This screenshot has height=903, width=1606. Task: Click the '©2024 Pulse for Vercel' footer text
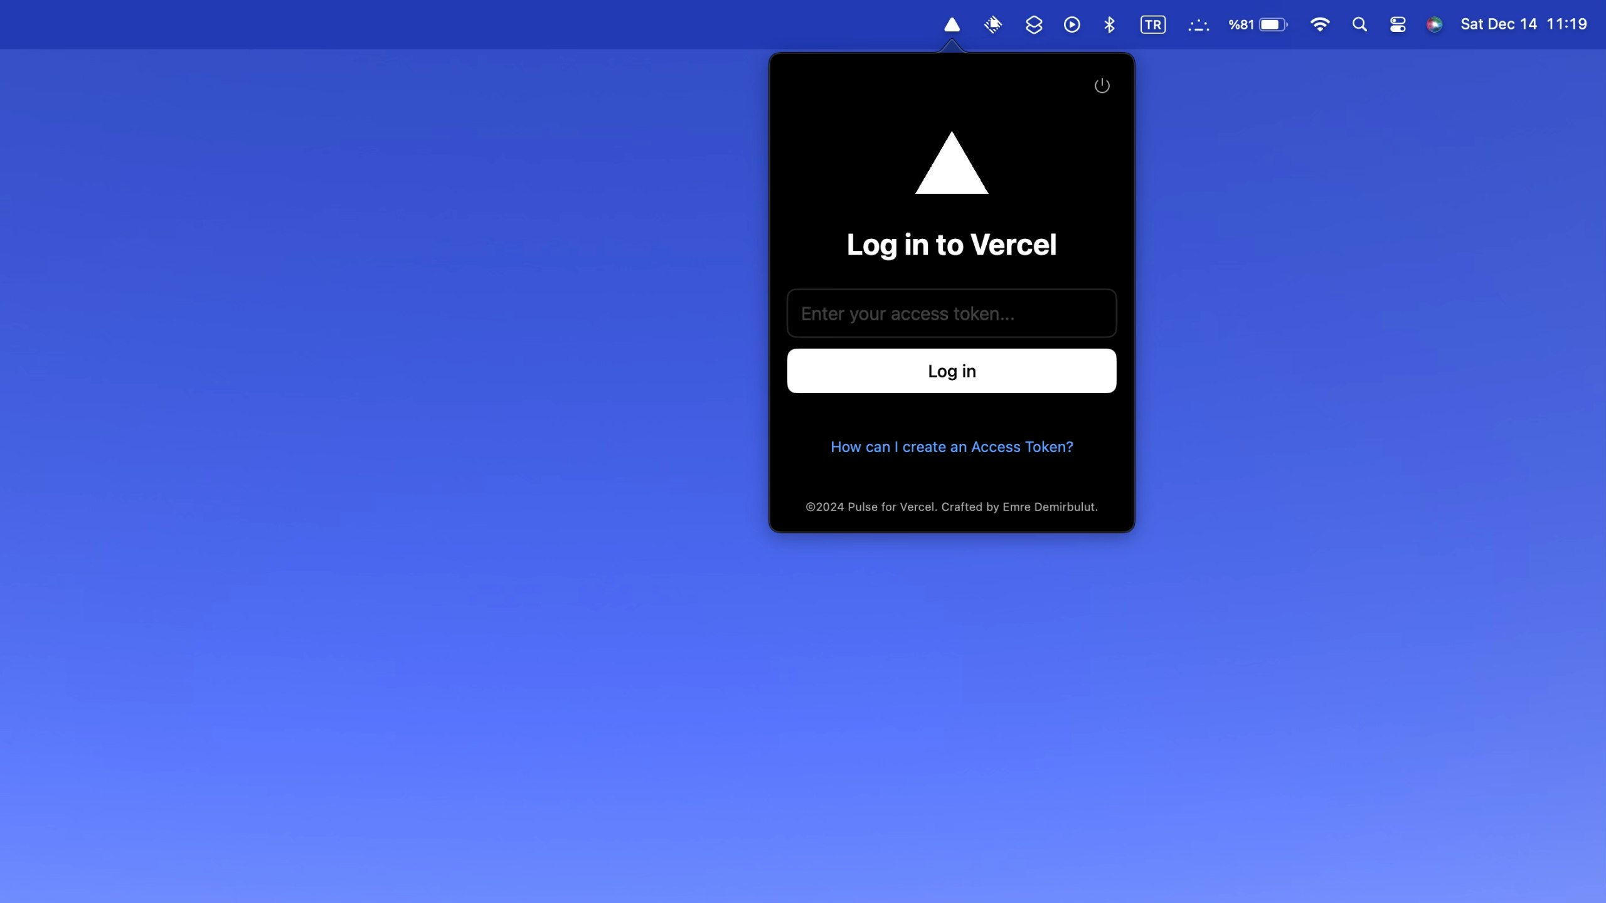pyautogui.click(x=952, y=507)
